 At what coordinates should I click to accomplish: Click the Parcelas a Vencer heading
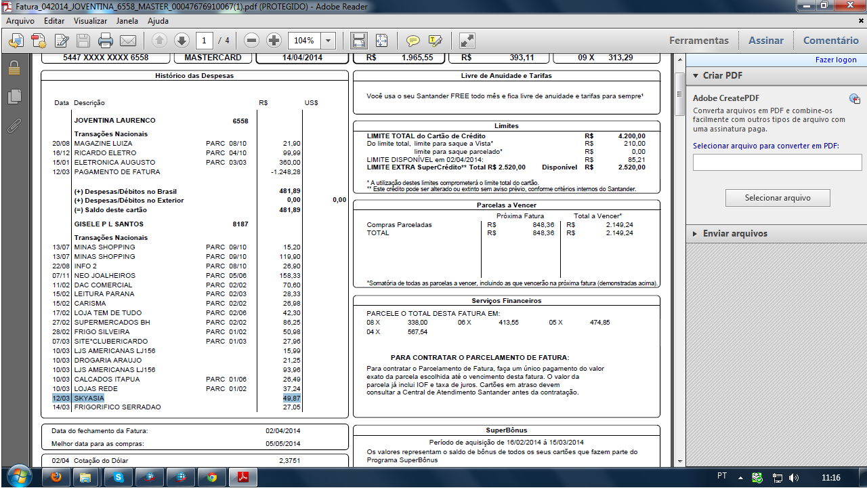point(506,204)
